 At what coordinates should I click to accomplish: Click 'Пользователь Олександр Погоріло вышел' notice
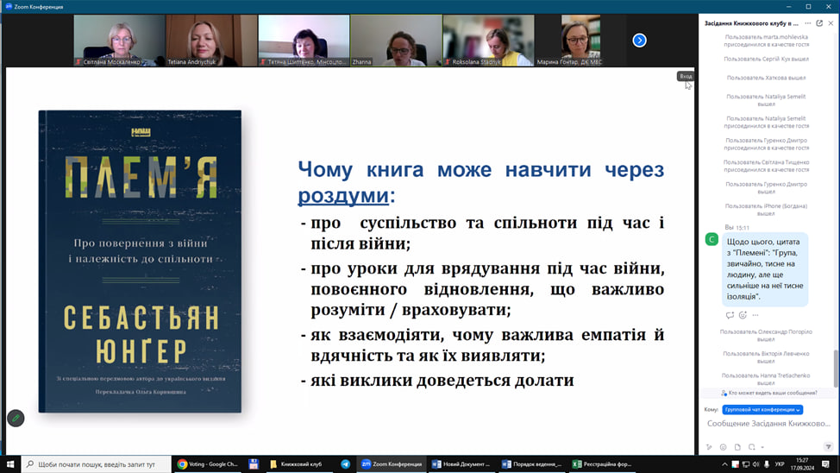coord(766,335)
